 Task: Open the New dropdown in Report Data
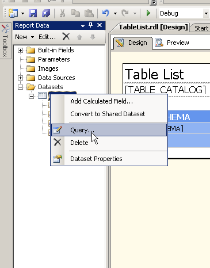pyautogui.click(x=24, y=37)
